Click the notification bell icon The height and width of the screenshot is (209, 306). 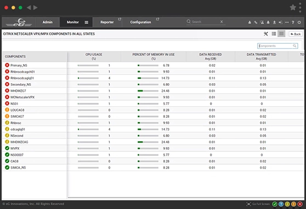268,22
